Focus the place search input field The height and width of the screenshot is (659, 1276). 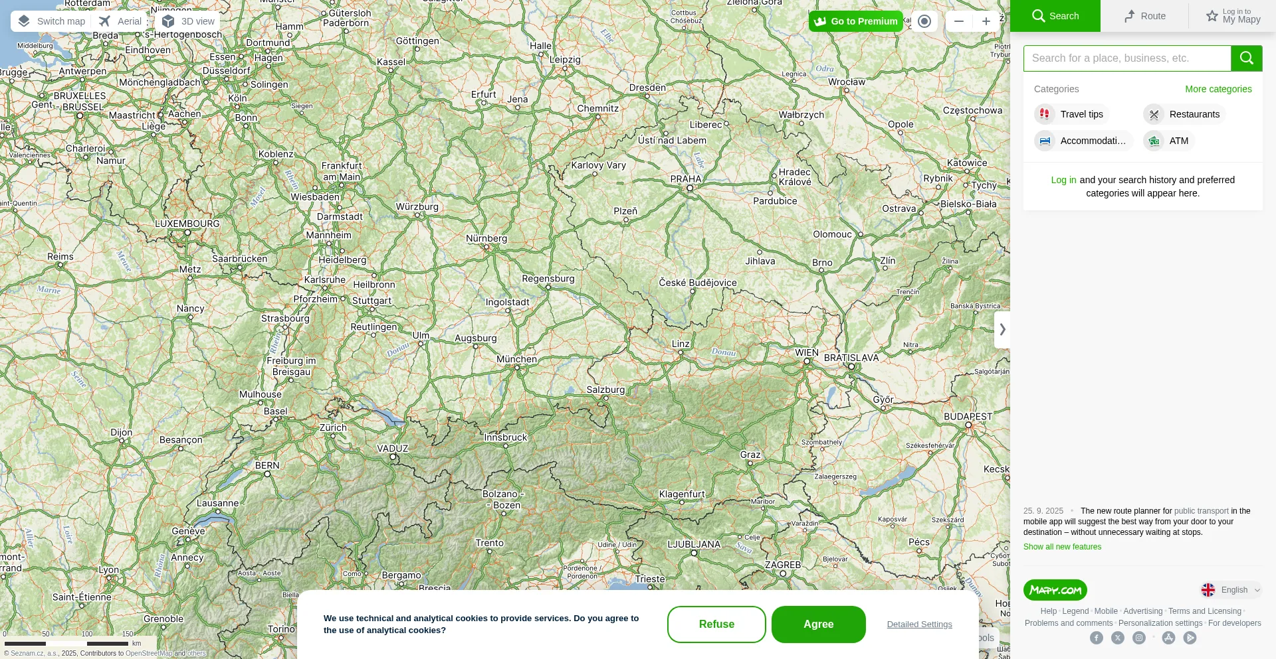coord(1127,58)
